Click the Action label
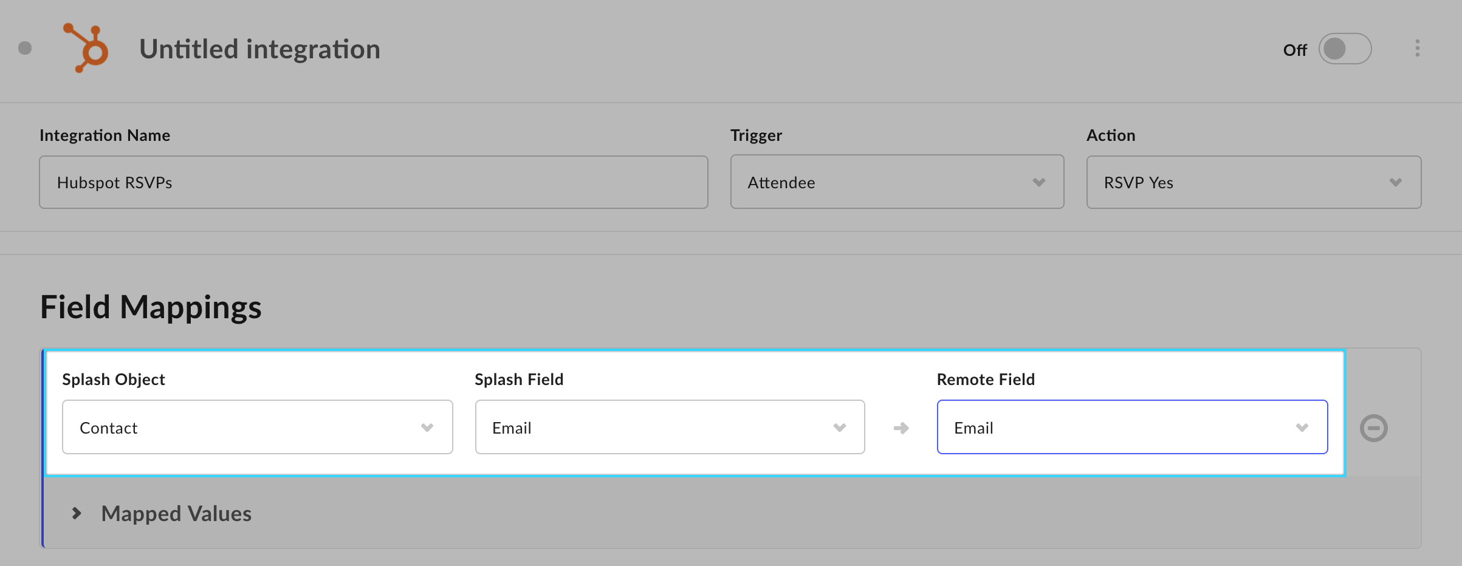 pyautogui.click(x=1111, y=135)
